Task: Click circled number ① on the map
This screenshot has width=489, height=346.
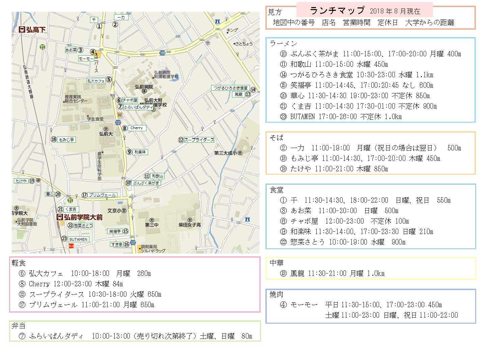Action: (99, 26)
